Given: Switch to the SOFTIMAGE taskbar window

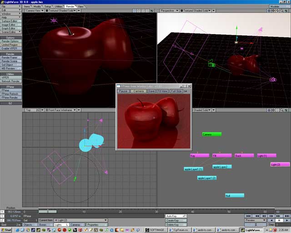Looking at the screenshot, I should pyautogui.click(x=155, y=230).
